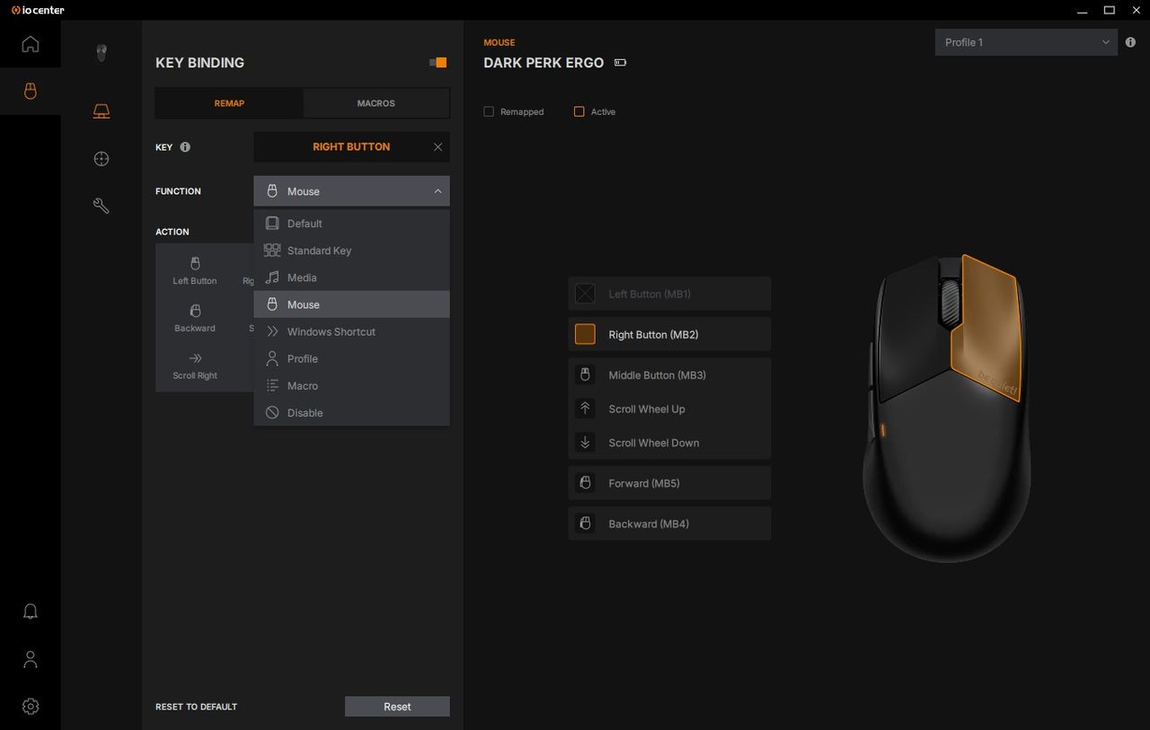The height and width of the screenshot is (730, 1150).
Task: Select Media from the function list
Action: [351, 277]
